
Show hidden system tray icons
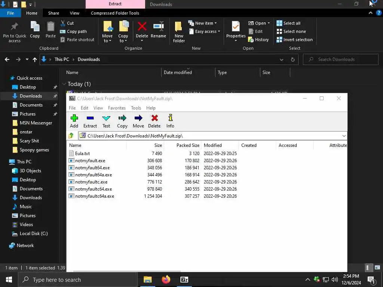pos(308,280)
